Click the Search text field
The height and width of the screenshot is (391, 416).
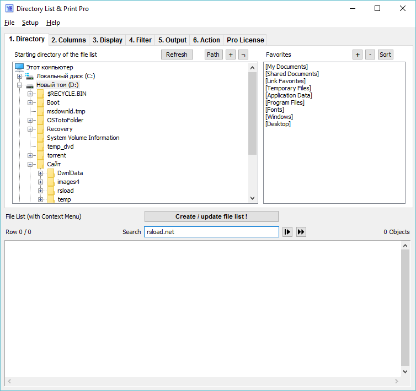tap(211, 232)
